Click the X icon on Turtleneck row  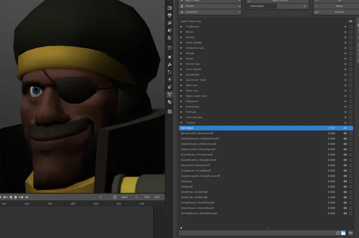[x=345, y=26]
